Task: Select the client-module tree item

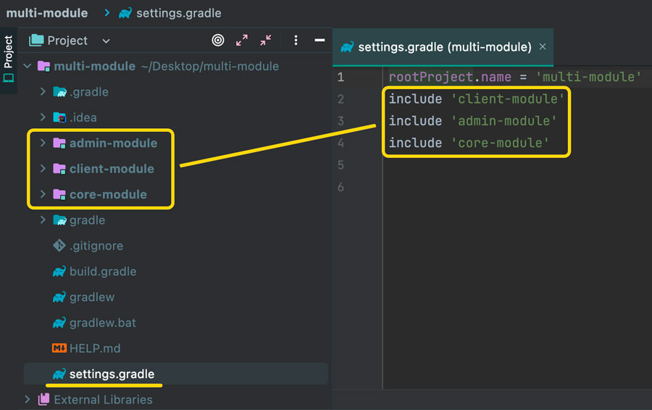Action: point(112,169)
